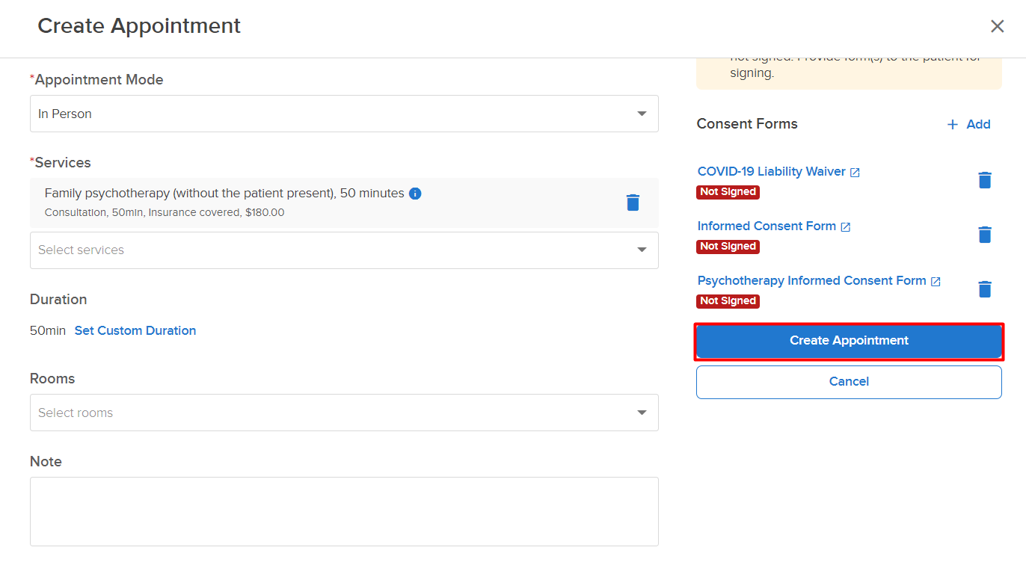This screenshot has width=1026, height=568.
Task: Open Informed Consent Form external link icon
Action: [846, 227]
